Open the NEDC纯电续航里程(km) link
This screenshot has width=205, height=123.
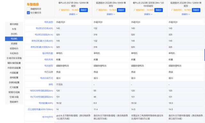pos(41,90)
